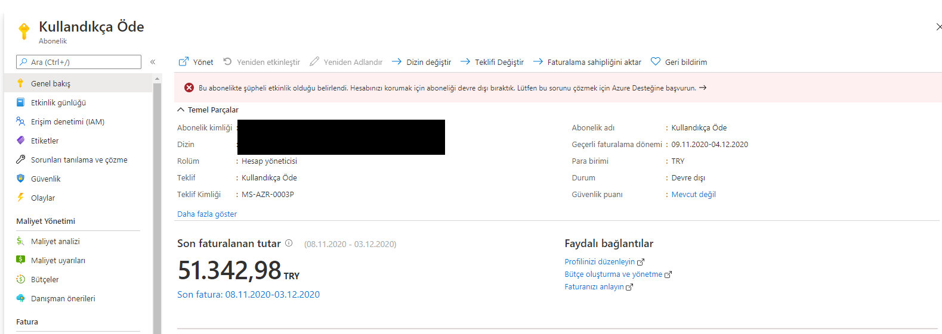Click the Erişim denetimi (IAM) people icon
The width and height of the screenshot is (942, 334).
pyautogui.click(x=20, y=121)
